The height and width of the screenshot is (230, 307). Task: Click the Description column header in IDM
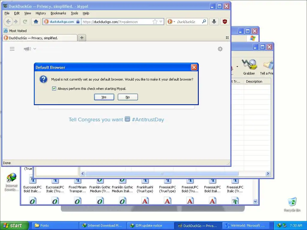(x=257, y=81)
